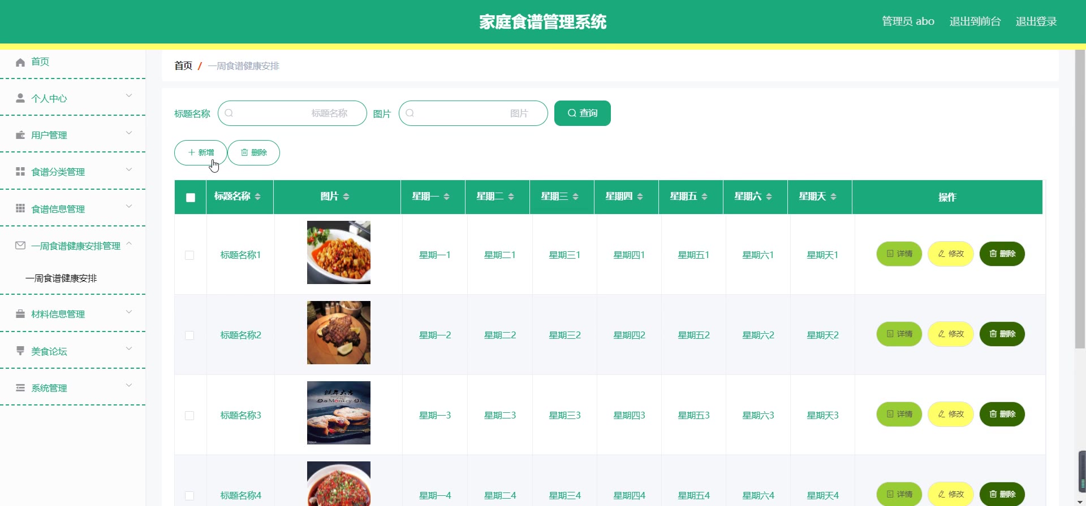The image size is (1086, 506).
Task: Collapse the 一周食谱健康安排管理 chevron
Action: tap(129, 243)
